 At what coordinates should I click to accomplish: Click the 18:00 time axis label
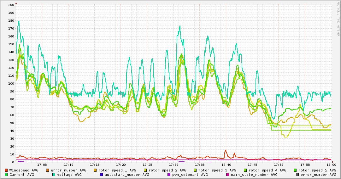tap(331, 165)
